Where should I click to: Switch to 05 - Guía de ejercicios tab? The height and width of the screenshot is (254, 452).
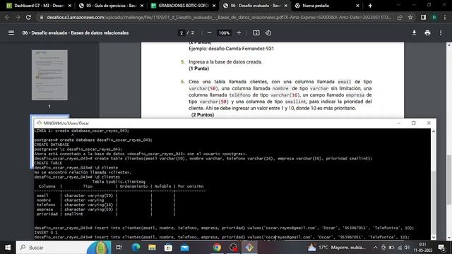[x=111, y=6]
